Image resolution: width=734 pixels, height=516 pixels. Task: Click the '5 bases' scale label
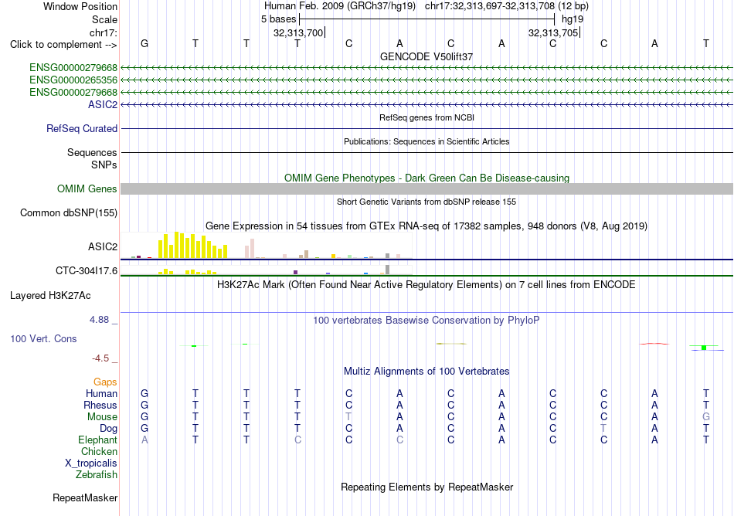click(278, 19)
